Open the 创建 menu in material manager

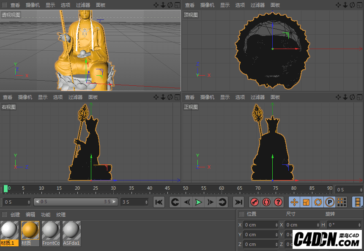pyautogui.click(x=15, y=215)
